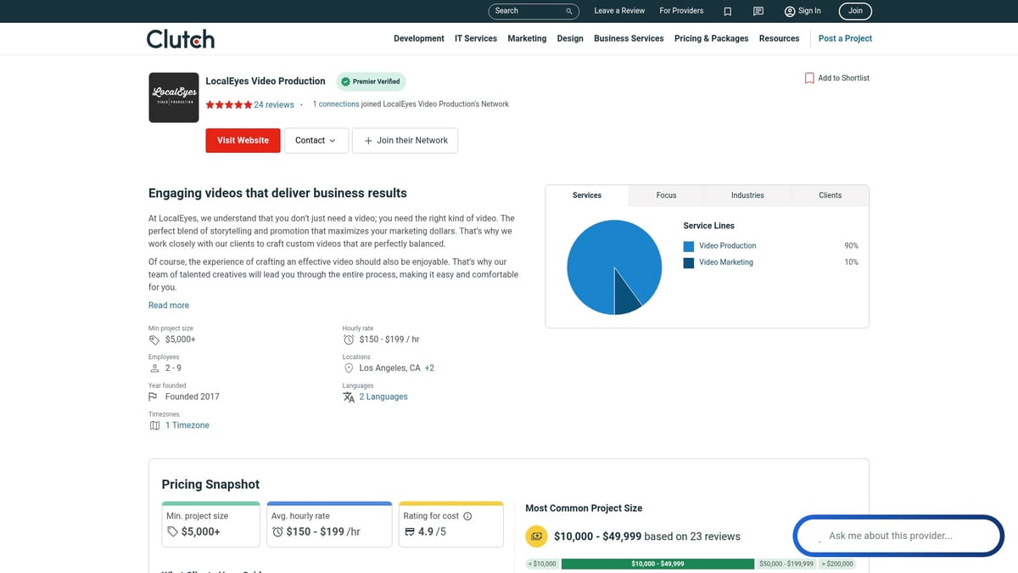Open Pricing & Packages menu

(712, 39)
